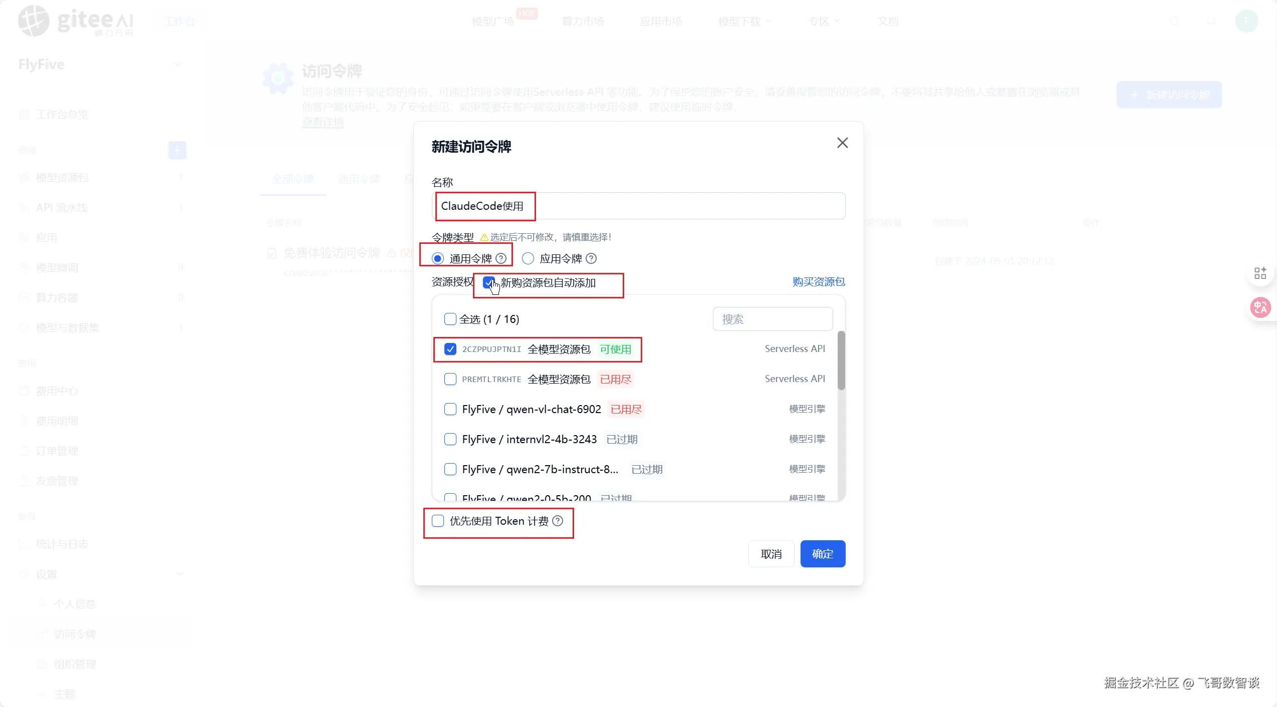Click the user avatar in top right
Screen dimensions: 1277x707
tap(1246, 21)
